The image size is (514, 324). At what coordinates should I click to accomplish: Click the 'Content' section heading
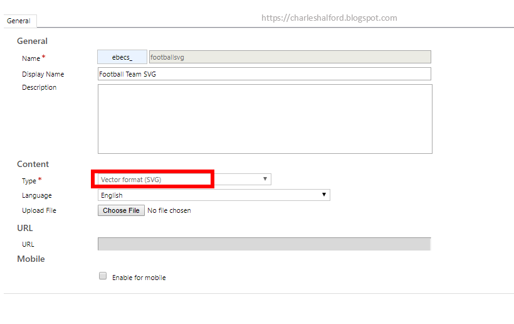pos(33,164)
